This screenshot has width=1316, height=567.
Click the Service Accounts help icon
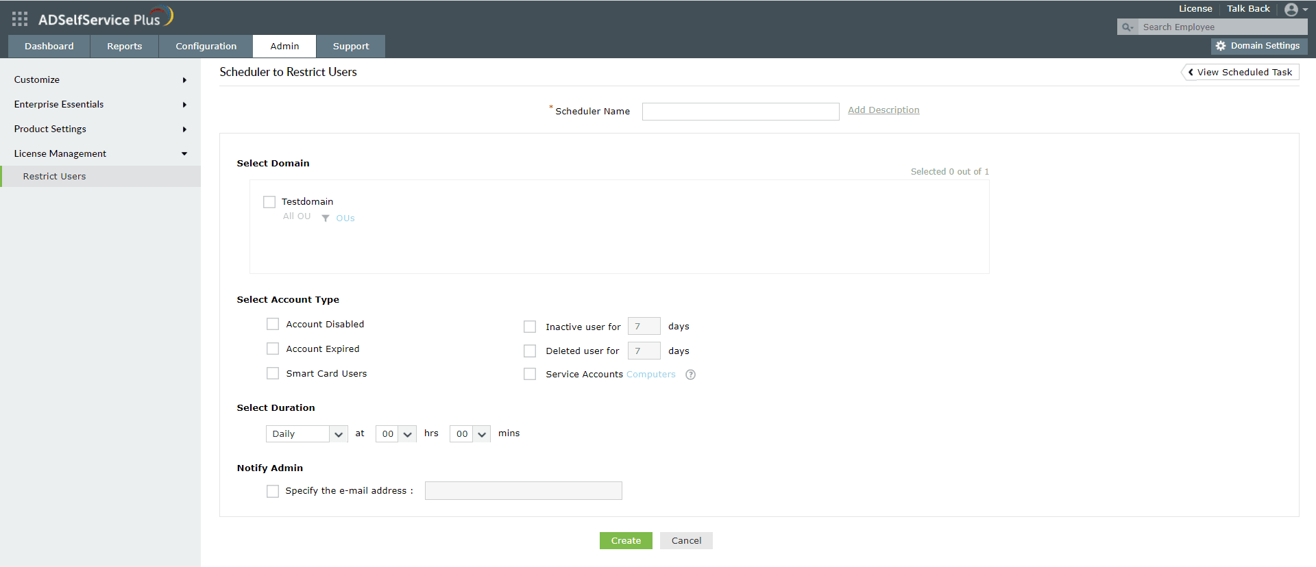coord(690,375)
